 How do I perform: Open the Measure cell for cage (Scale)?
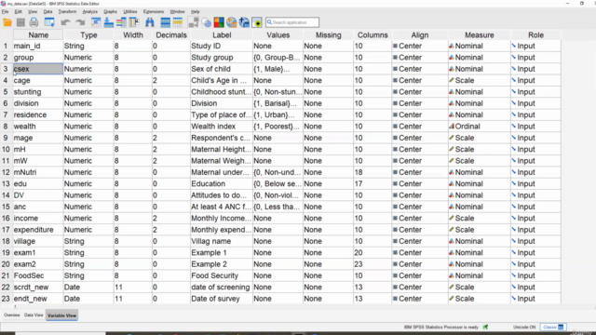[480, 80]
